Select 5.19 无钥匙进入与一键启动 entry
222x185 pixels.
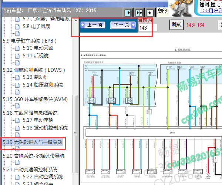[33, 142]
